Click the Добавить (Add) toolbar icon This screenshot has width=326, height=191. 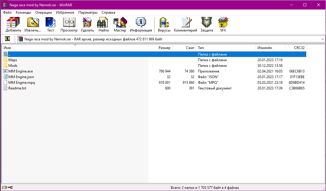coord(13,24)
